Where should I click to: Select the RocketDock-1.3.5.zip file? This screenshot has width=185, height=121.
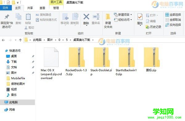76,61
